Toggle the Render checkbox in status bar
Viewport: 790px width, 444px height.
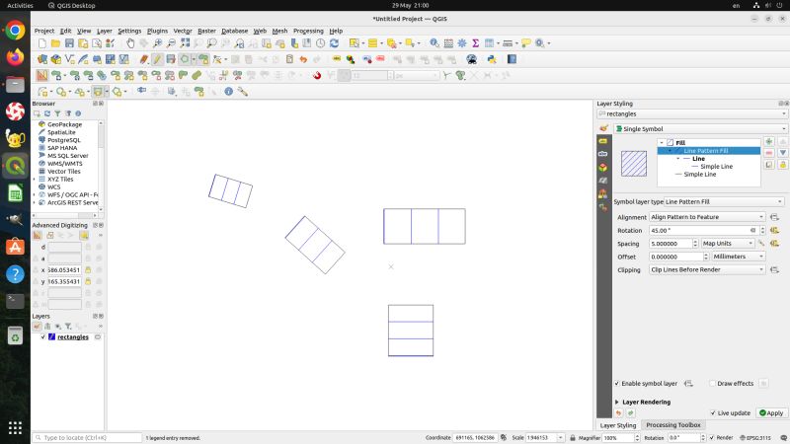click(711, 438)
